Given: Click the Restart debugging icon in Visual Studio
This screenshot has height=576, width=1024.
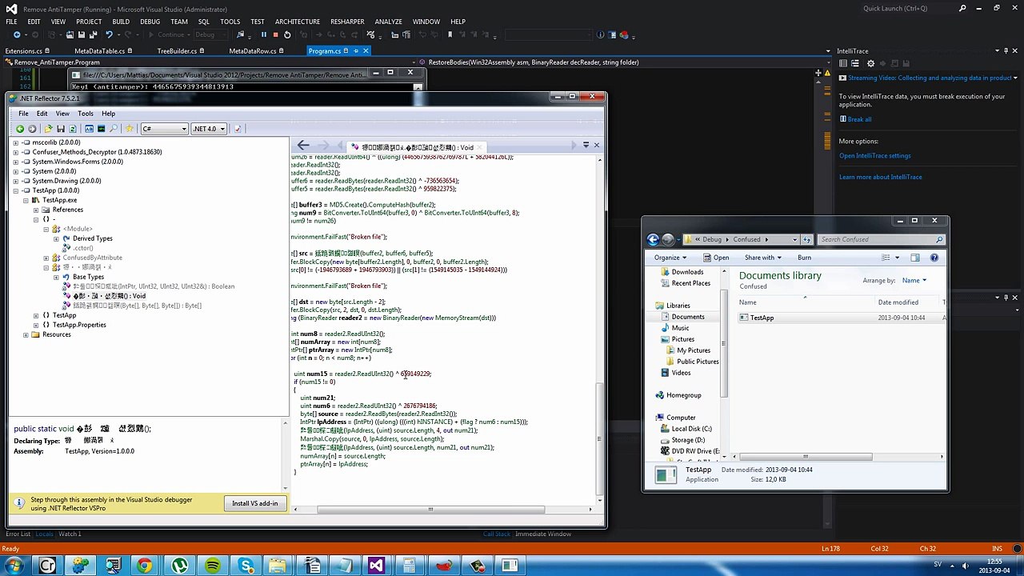Looking at the screenshot, I should coord(287,34).
